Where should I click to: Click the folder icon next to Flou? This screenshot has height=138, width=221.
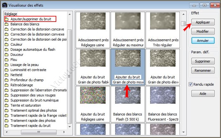[x=7, y=60]
